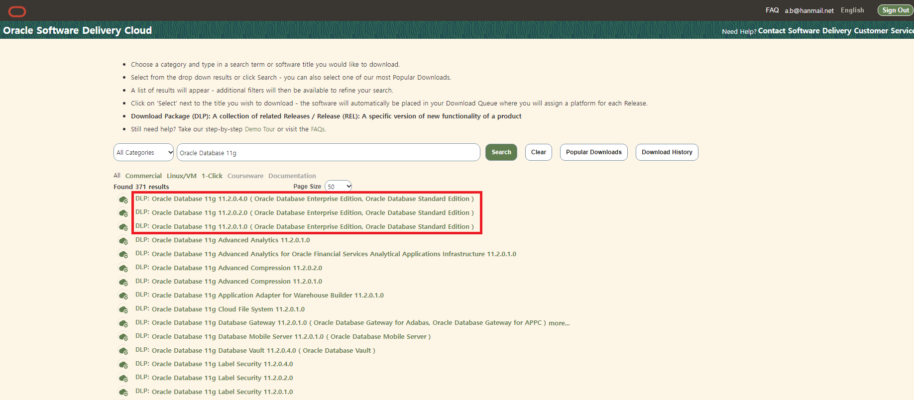The width and height of the screenshot is (914, 400).
Task: Open Popular Downloads
Action: 594,152
